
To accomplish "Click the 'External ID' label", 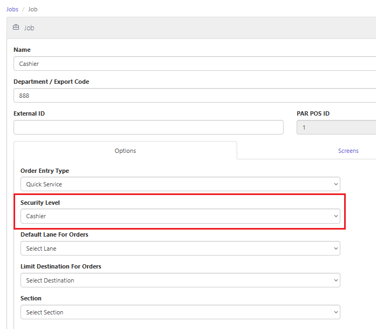I will pyautogui.click(x=29, y=113).
